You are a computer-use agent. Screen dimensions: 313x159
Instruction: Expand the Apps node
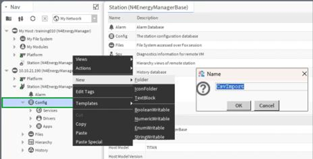pyautogui.click(x=31, y=126)
